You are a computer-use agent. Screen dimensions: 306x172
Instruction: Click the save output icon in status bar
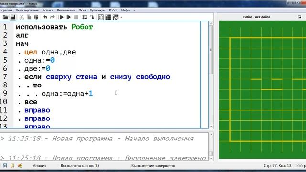point(5,166)
